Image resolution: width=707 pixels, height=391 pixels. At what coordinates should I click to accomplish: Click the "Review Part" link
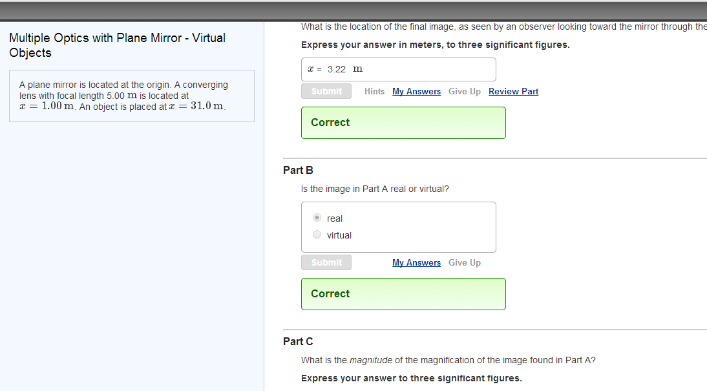513,91
